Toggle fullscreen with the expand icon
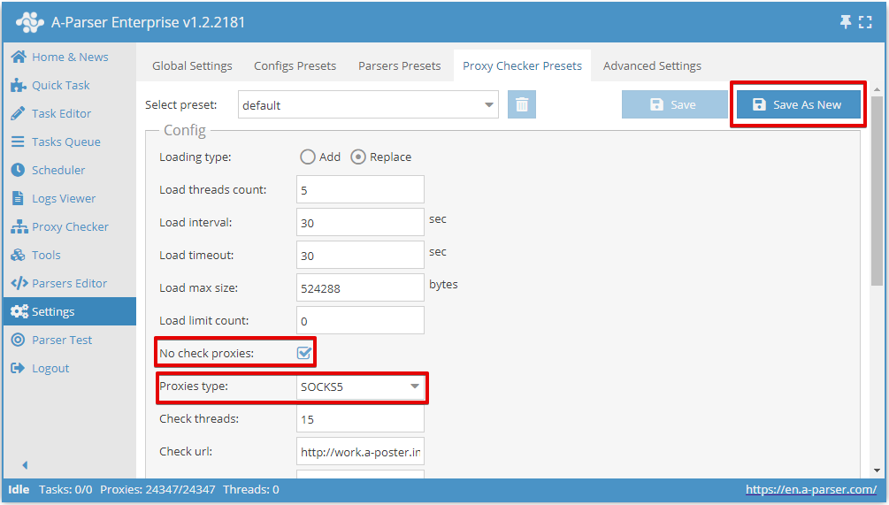Image resolution: width=889 pixels, height=505 pixels. tap(865, 22)
